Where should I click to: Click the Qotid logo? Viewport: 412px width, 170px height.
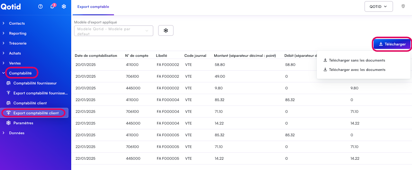[x=11, y=6]
